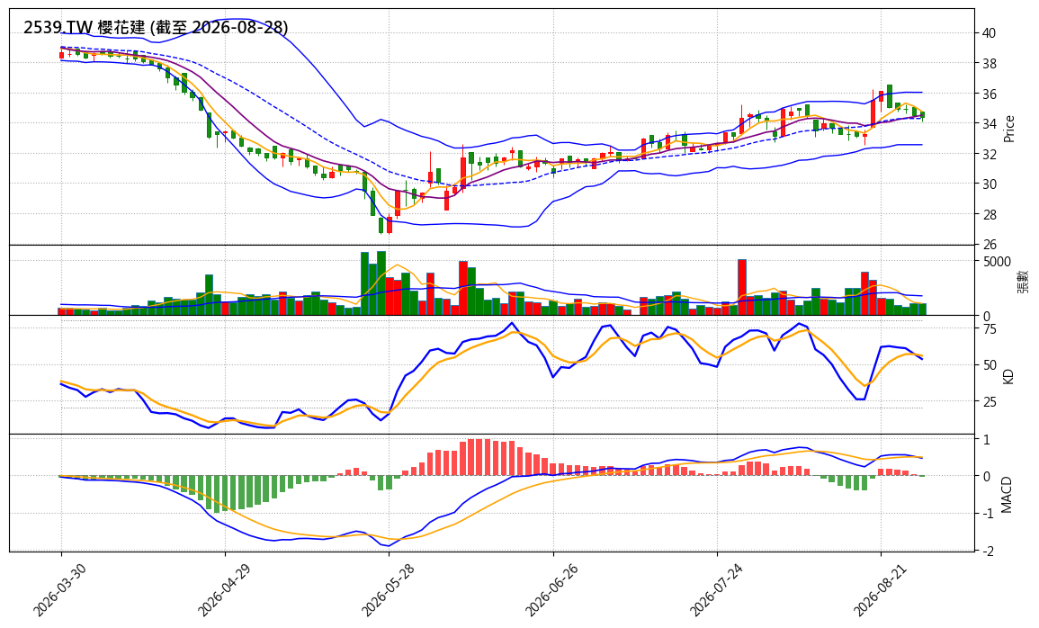Click the 1 tick on MACD axis
This screenshot has width=1039, height=628.
click(x=987, y=440)
